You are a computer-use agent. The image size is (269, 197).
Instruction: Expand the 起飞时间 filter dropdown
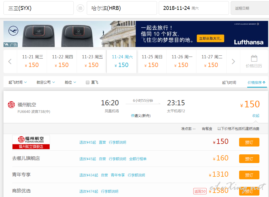pyautogui.click(x=17, y=82)
